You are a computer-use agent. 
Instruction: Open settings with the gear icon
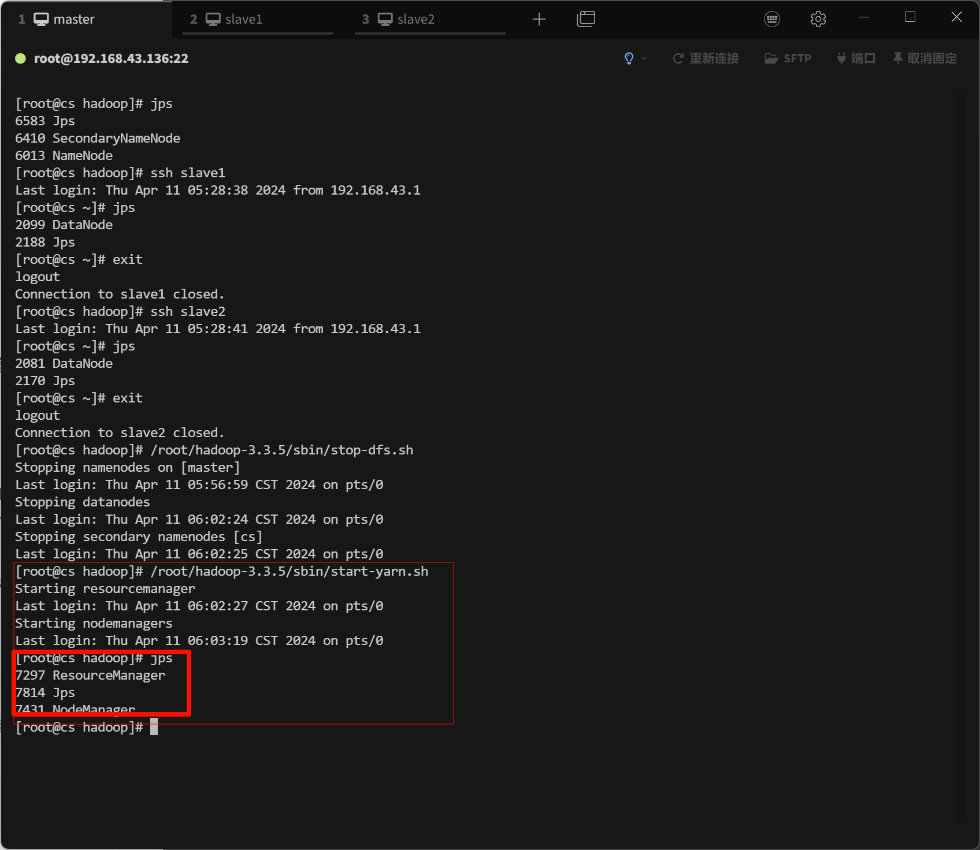(818, 20)
